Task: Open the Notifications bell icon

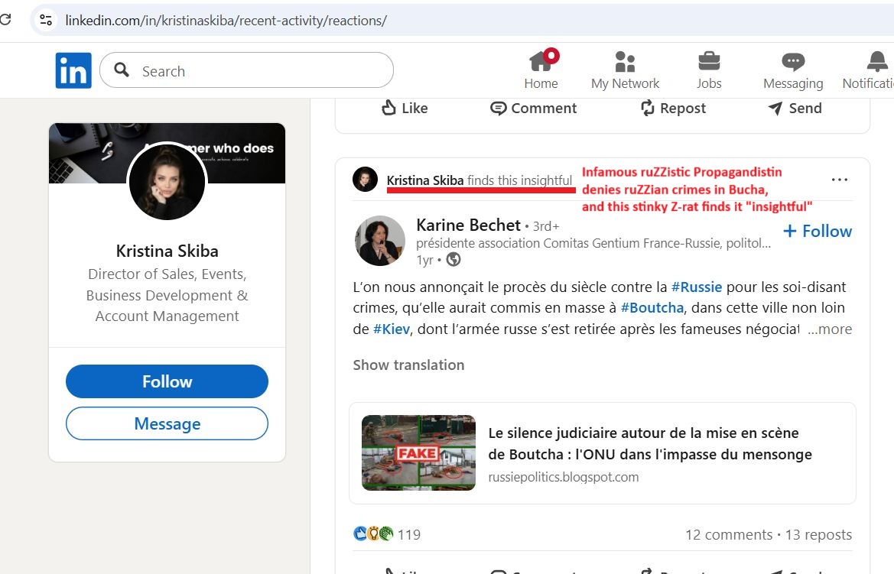Action: [876, 61]
